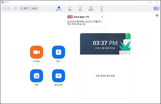Go back with the left arrow button
Screen dimensions: 161x104
[x=4, y=9]
